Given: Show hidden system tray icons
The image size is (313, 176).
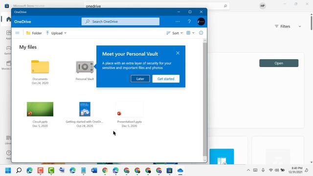Looking at the screenshot, I should click(x=248, y=170).
